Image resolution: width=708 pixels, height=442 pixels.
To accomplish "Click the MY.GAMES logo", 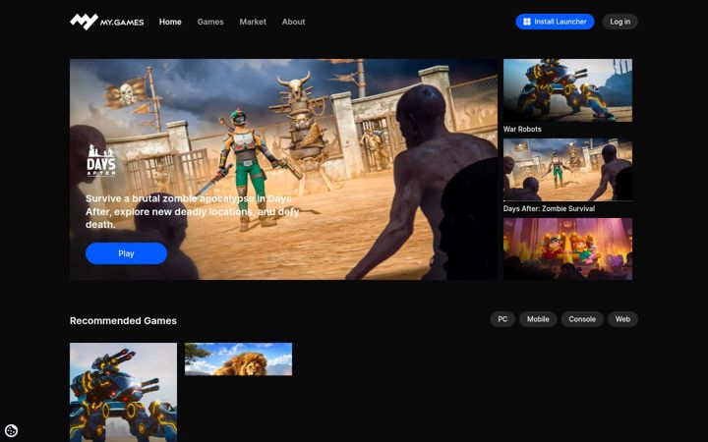I will (106, 22).
